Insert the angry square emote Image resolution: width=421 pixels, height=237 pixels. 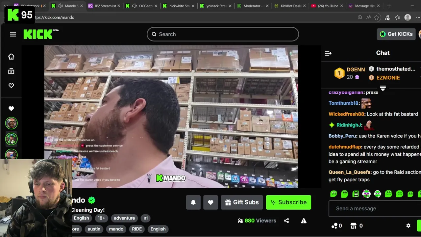click(x=356, y=194)
